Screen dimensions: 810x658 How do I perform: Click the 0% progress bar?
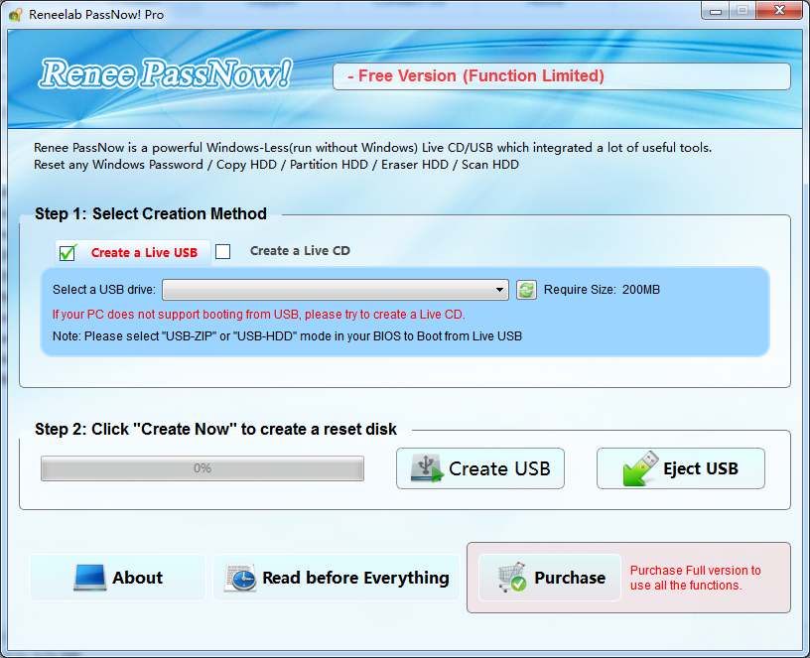coord(202,468)
